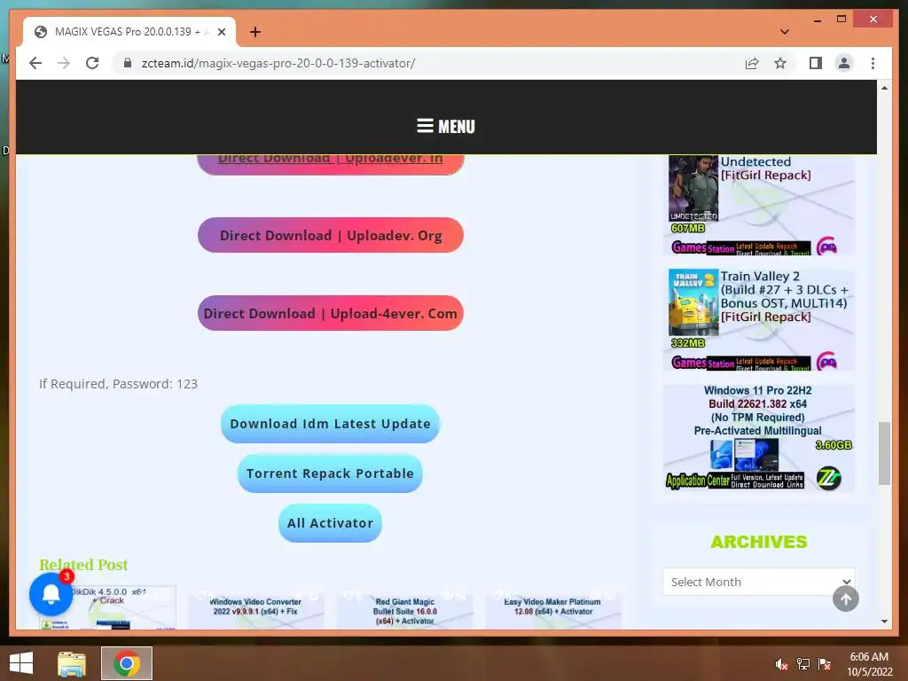This screenshot has width=908, height=681.
Task: Open the tab search chevron
Action: coord(784,32)
